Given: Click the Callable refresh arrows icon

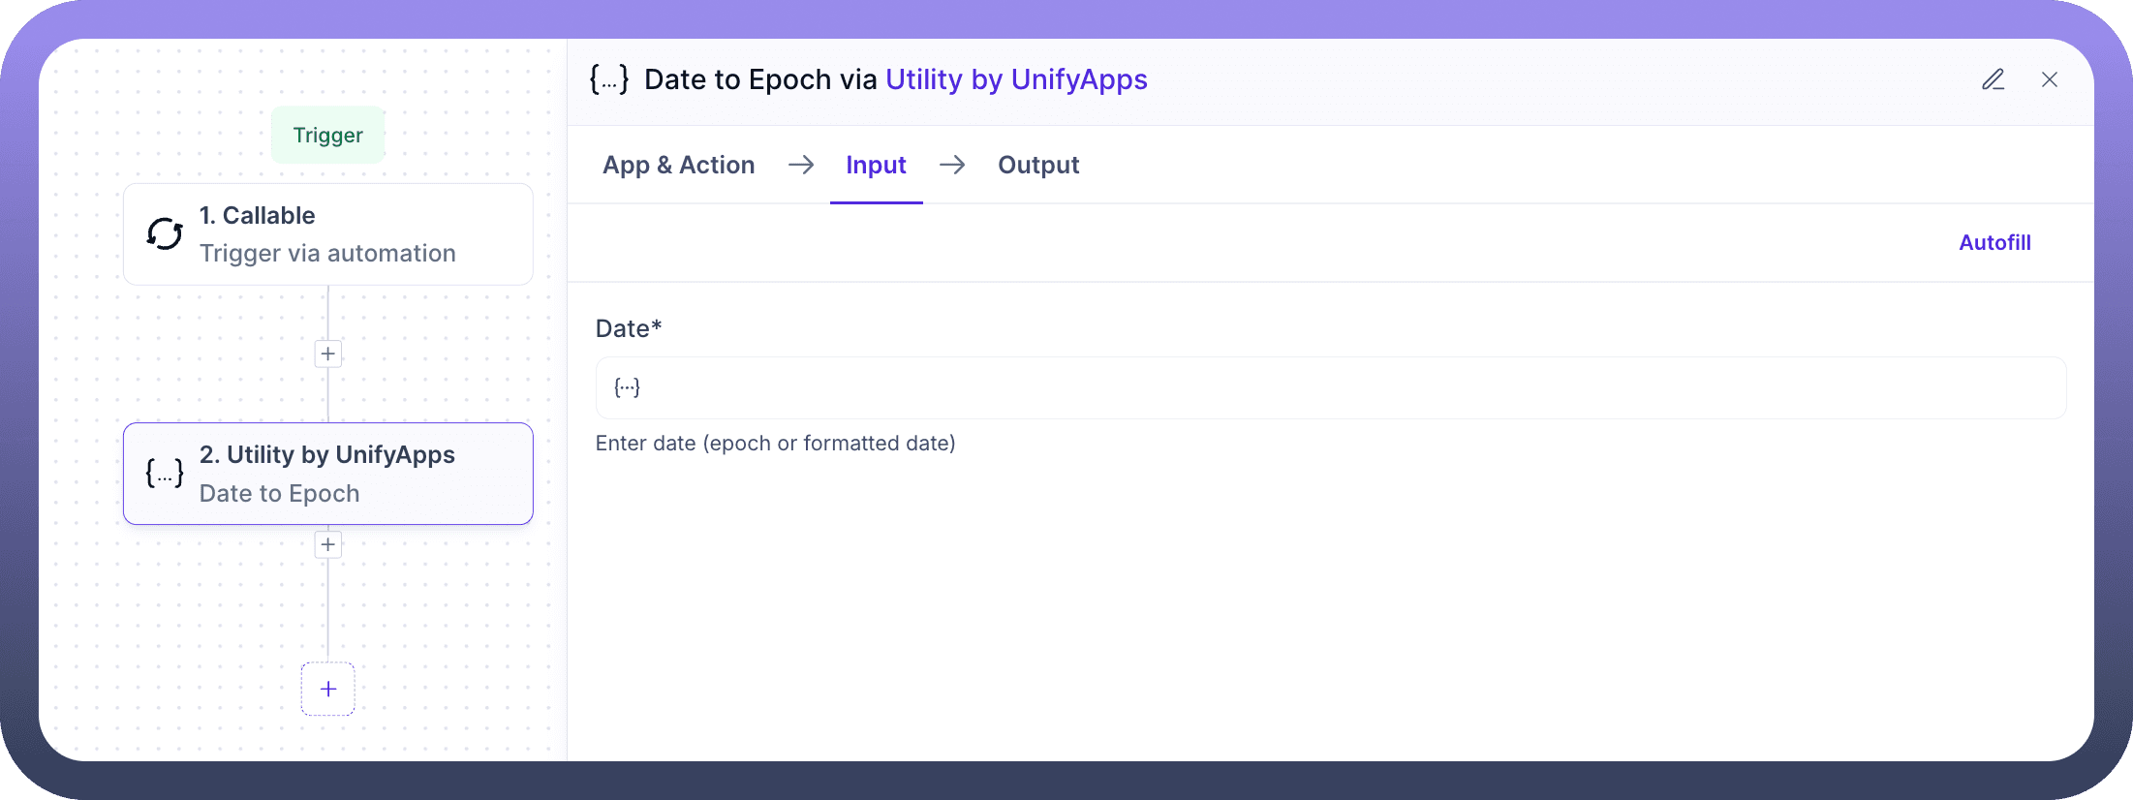Looking at the screenshot, I should pyautogui.click(x=165, y=233).
